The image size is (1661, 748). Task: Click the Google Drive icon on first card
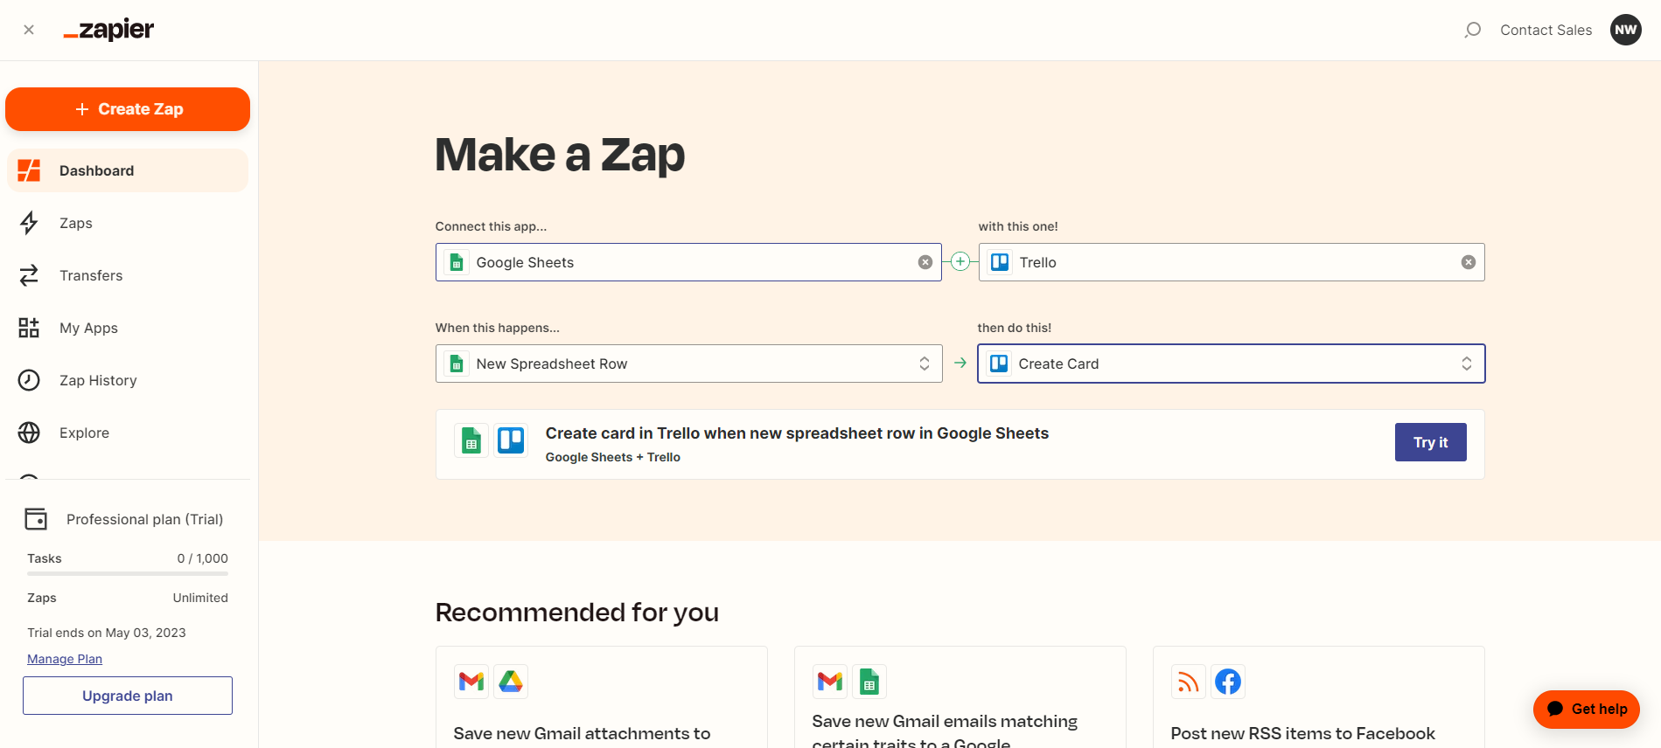click(511, 681)
